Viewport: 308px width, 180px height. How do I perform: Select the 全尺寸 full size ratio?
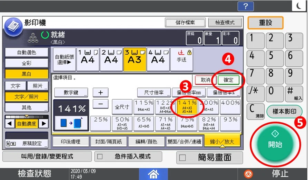coord(122,107)
